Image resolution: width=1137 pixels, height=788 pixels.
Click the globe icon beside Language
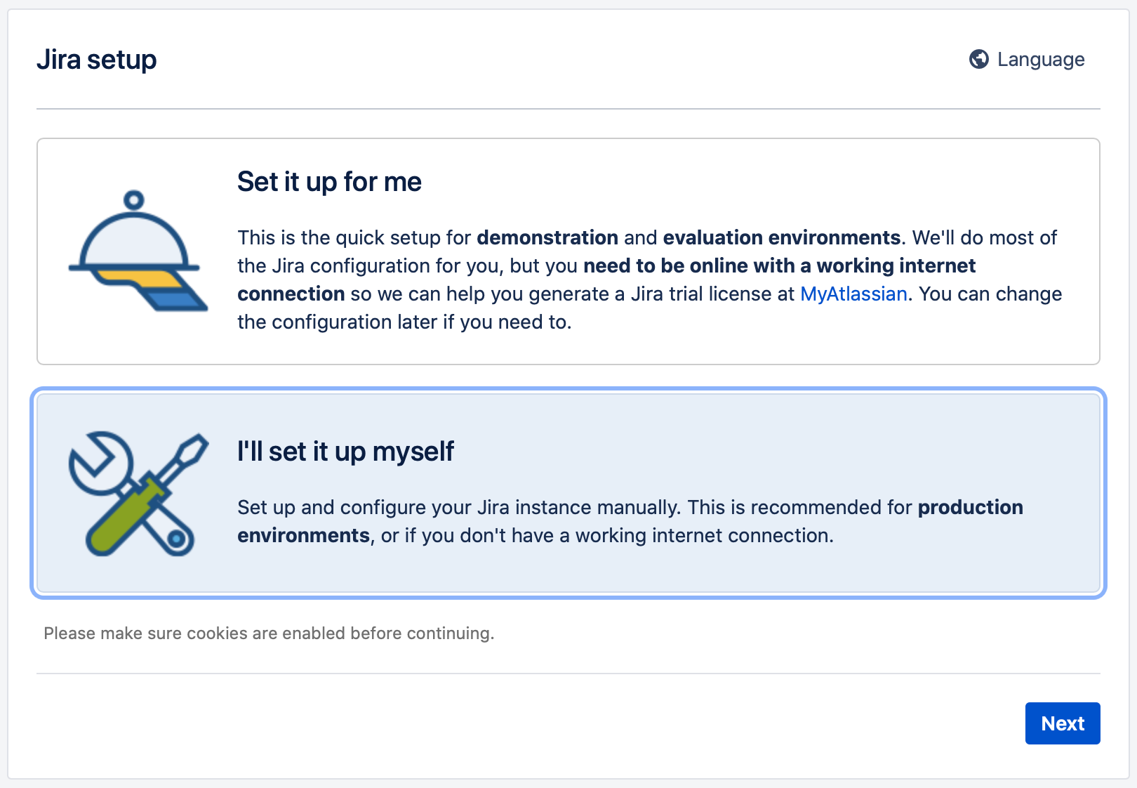[978, 59]
